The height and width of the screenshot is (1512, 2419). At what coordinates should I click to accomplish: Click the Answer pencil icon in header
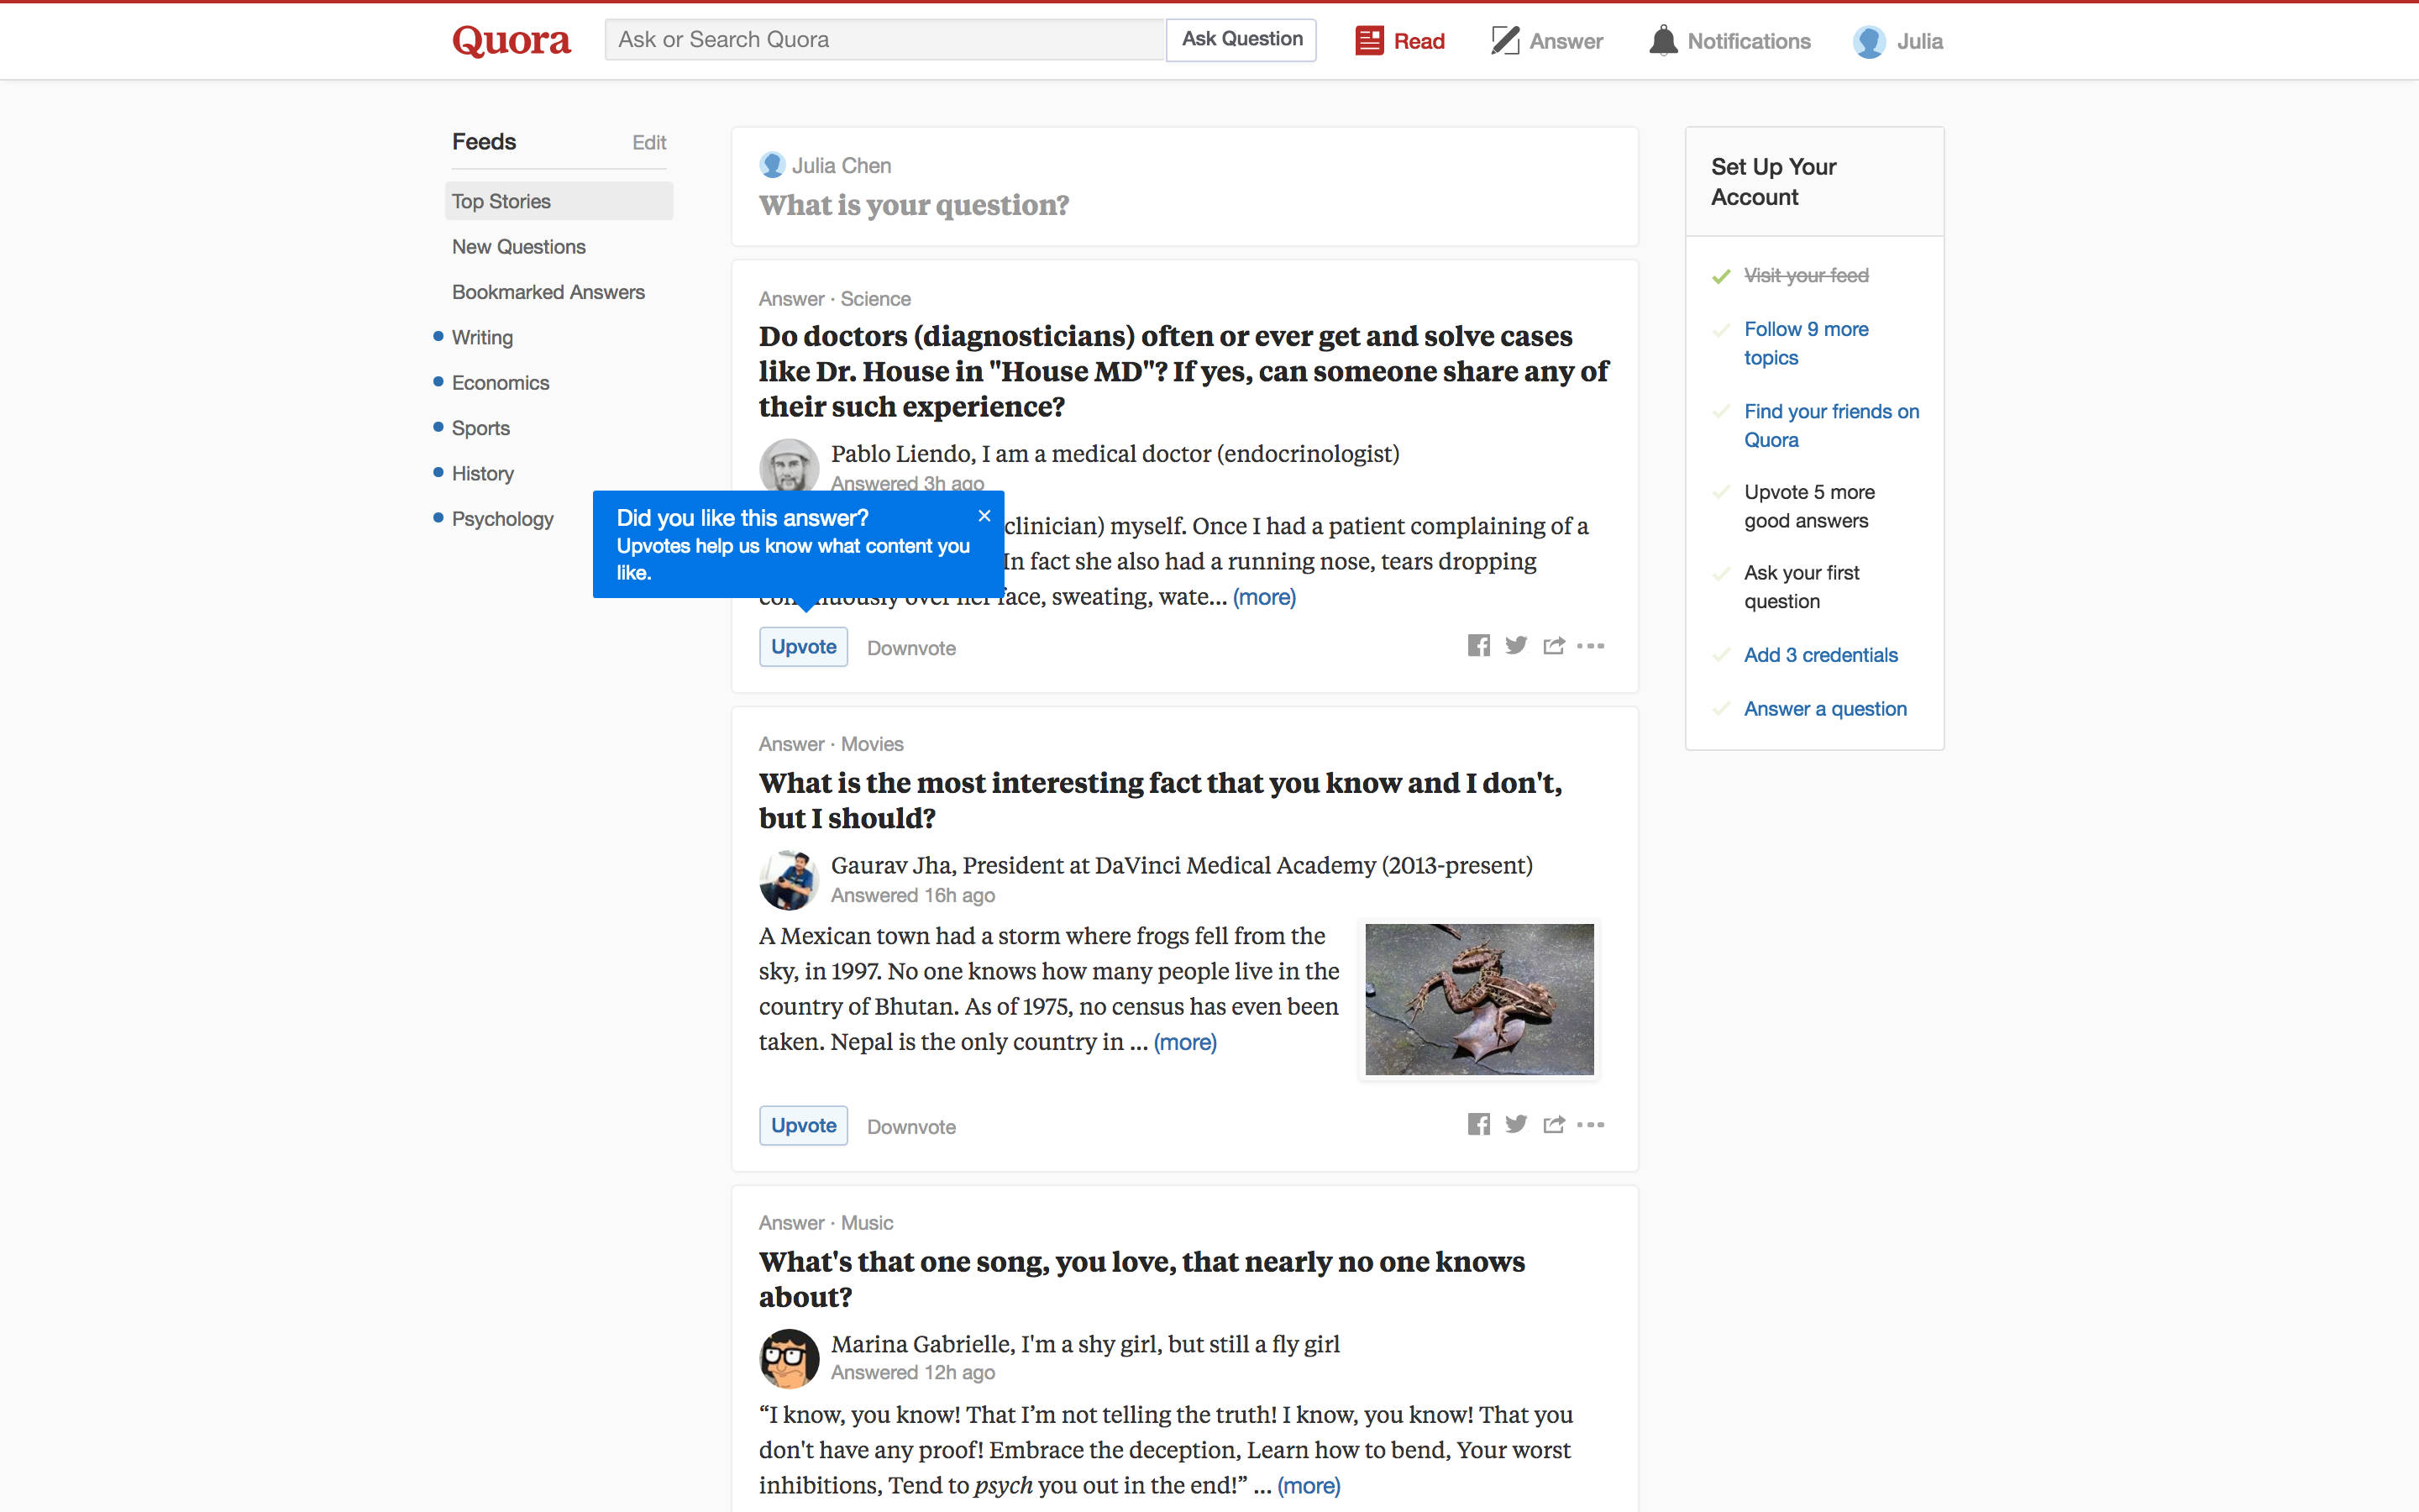[x=1504, y=40]
